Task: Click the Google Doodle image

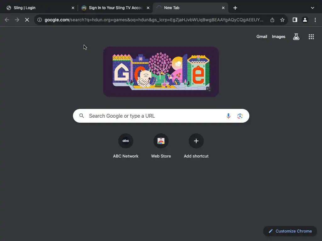Action: point(161,72)
